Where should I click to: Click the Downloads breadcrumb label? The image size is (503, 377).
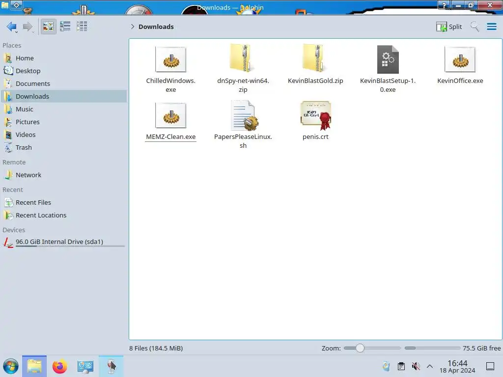coord(156,27)
